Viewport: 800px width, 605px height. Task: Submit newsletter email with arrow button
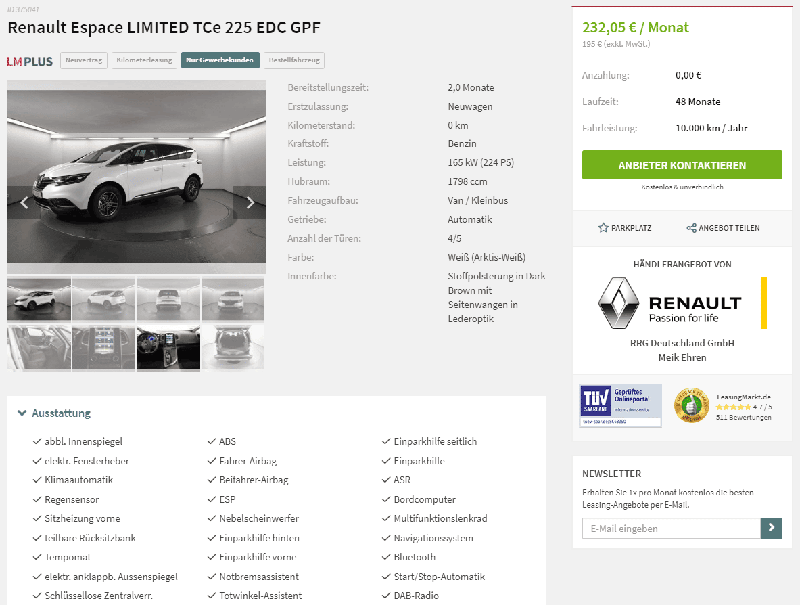click(771, 528)
